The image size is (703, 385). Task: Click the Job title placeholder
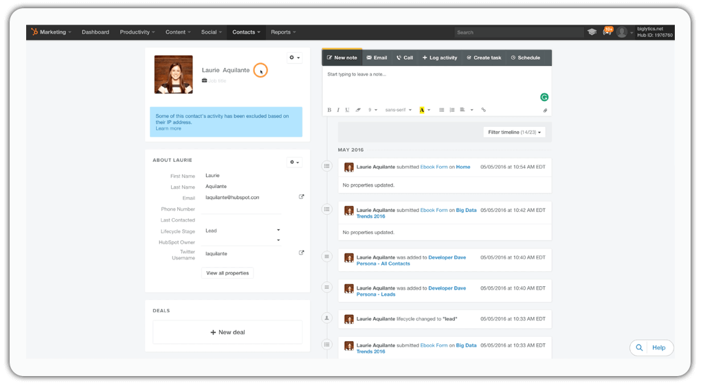point(217,80)
